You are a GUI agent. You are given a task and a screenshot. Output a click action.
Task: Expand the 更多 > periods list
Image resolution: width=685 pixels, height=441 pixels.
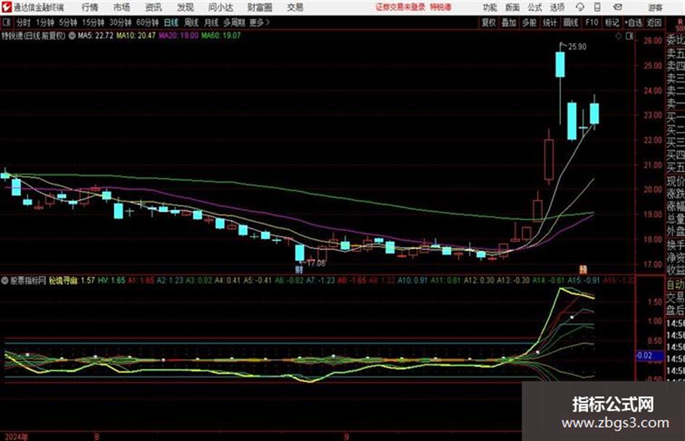(260, 22)
